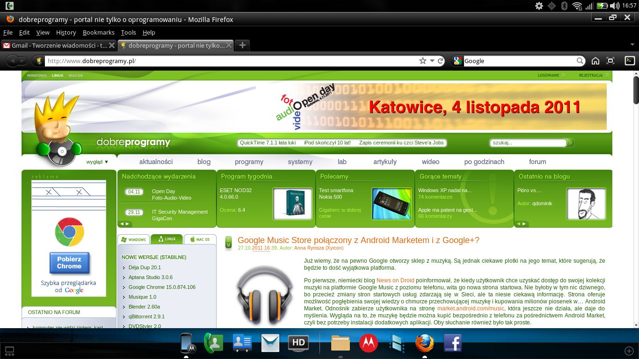Click the app drawer icon at bottom left
Screen dimensions: 639x359
click(x=9, y=351)
